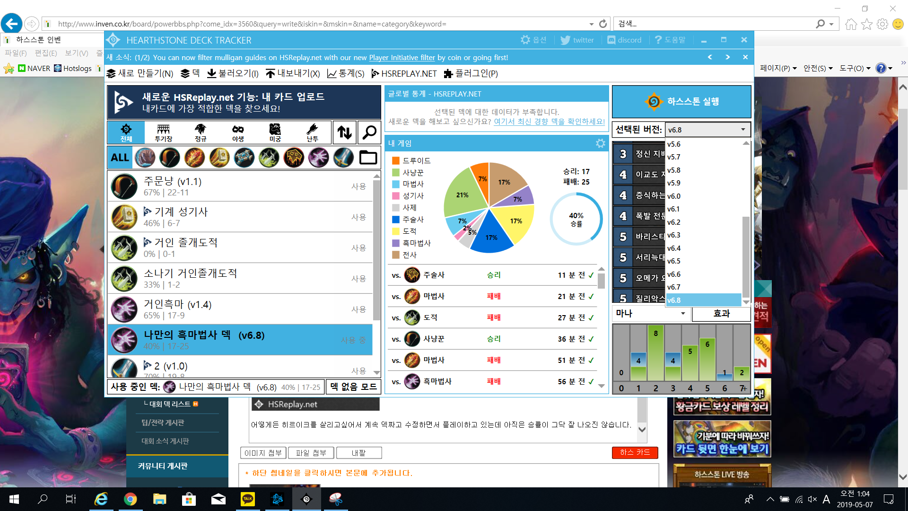908x511 pixels.
Task: Choose v6.7 in version list
Action: (x=703, y=287)
